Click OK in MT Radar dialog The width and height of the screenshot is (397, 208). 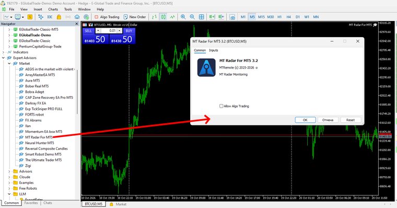(306, 120)
